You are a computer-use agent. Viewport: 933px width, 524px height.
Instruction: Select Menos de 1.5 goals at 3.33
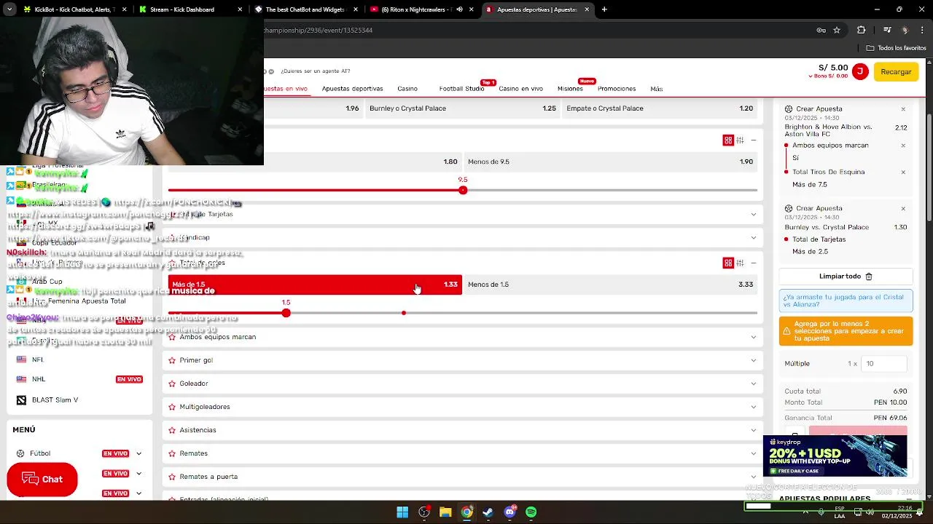coord(610,285)
